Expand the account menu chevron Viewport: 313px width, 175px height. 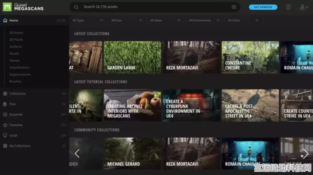point(307,7)
